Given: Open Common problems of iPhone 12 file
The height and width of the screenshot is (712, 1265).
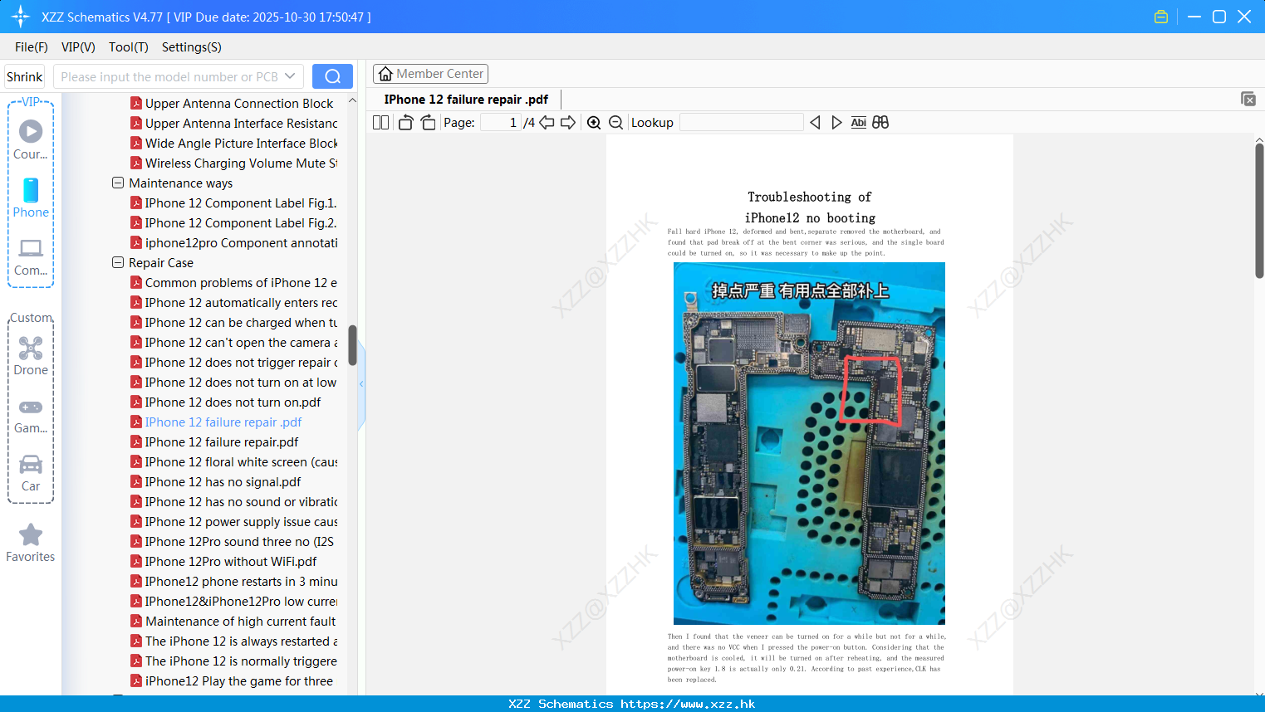Looking at the screenshot, I should [234, 282].
